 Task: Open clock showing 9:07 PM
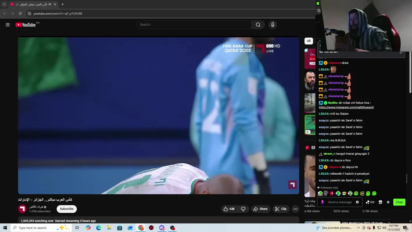pos(394,228)
